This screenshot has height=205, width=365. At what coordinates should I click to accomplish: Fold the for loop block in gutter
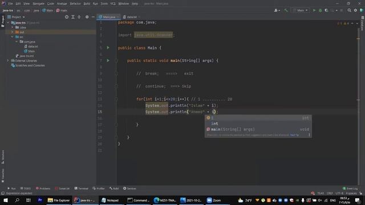pyautogui.click(x=116, y=99)
